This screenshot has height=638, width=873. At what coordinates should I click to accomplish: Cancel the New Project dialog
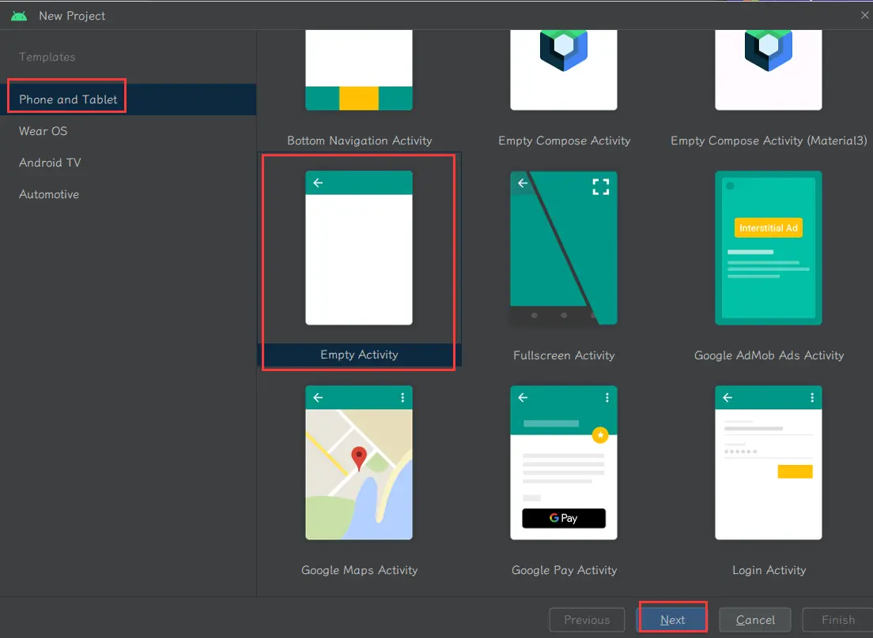click(755, 620)
